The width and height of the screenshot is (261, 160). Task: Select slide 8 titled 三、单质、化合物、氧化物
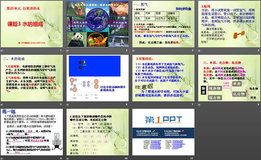point(229,78)
